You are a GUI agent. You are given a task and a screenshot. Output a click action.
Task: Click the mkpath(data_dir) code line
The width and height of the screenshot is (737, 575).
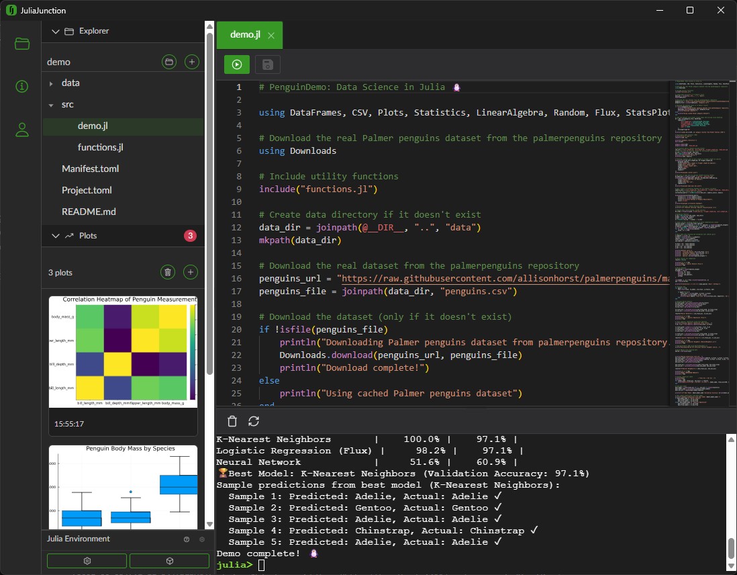(300, 240)
